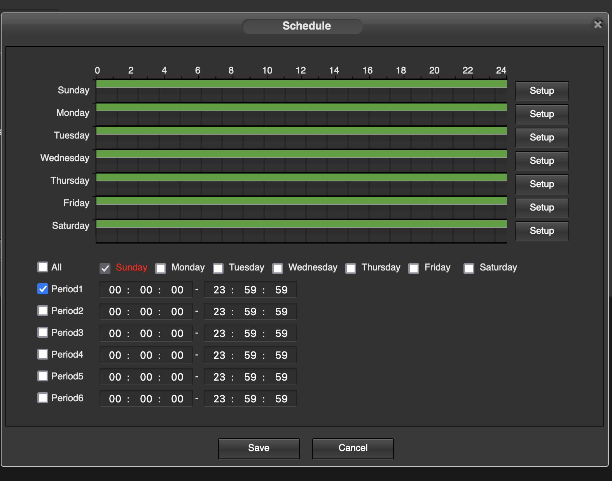Click the Period6 end time field
Screen dimensions: 612x481
tap(250, 399)
